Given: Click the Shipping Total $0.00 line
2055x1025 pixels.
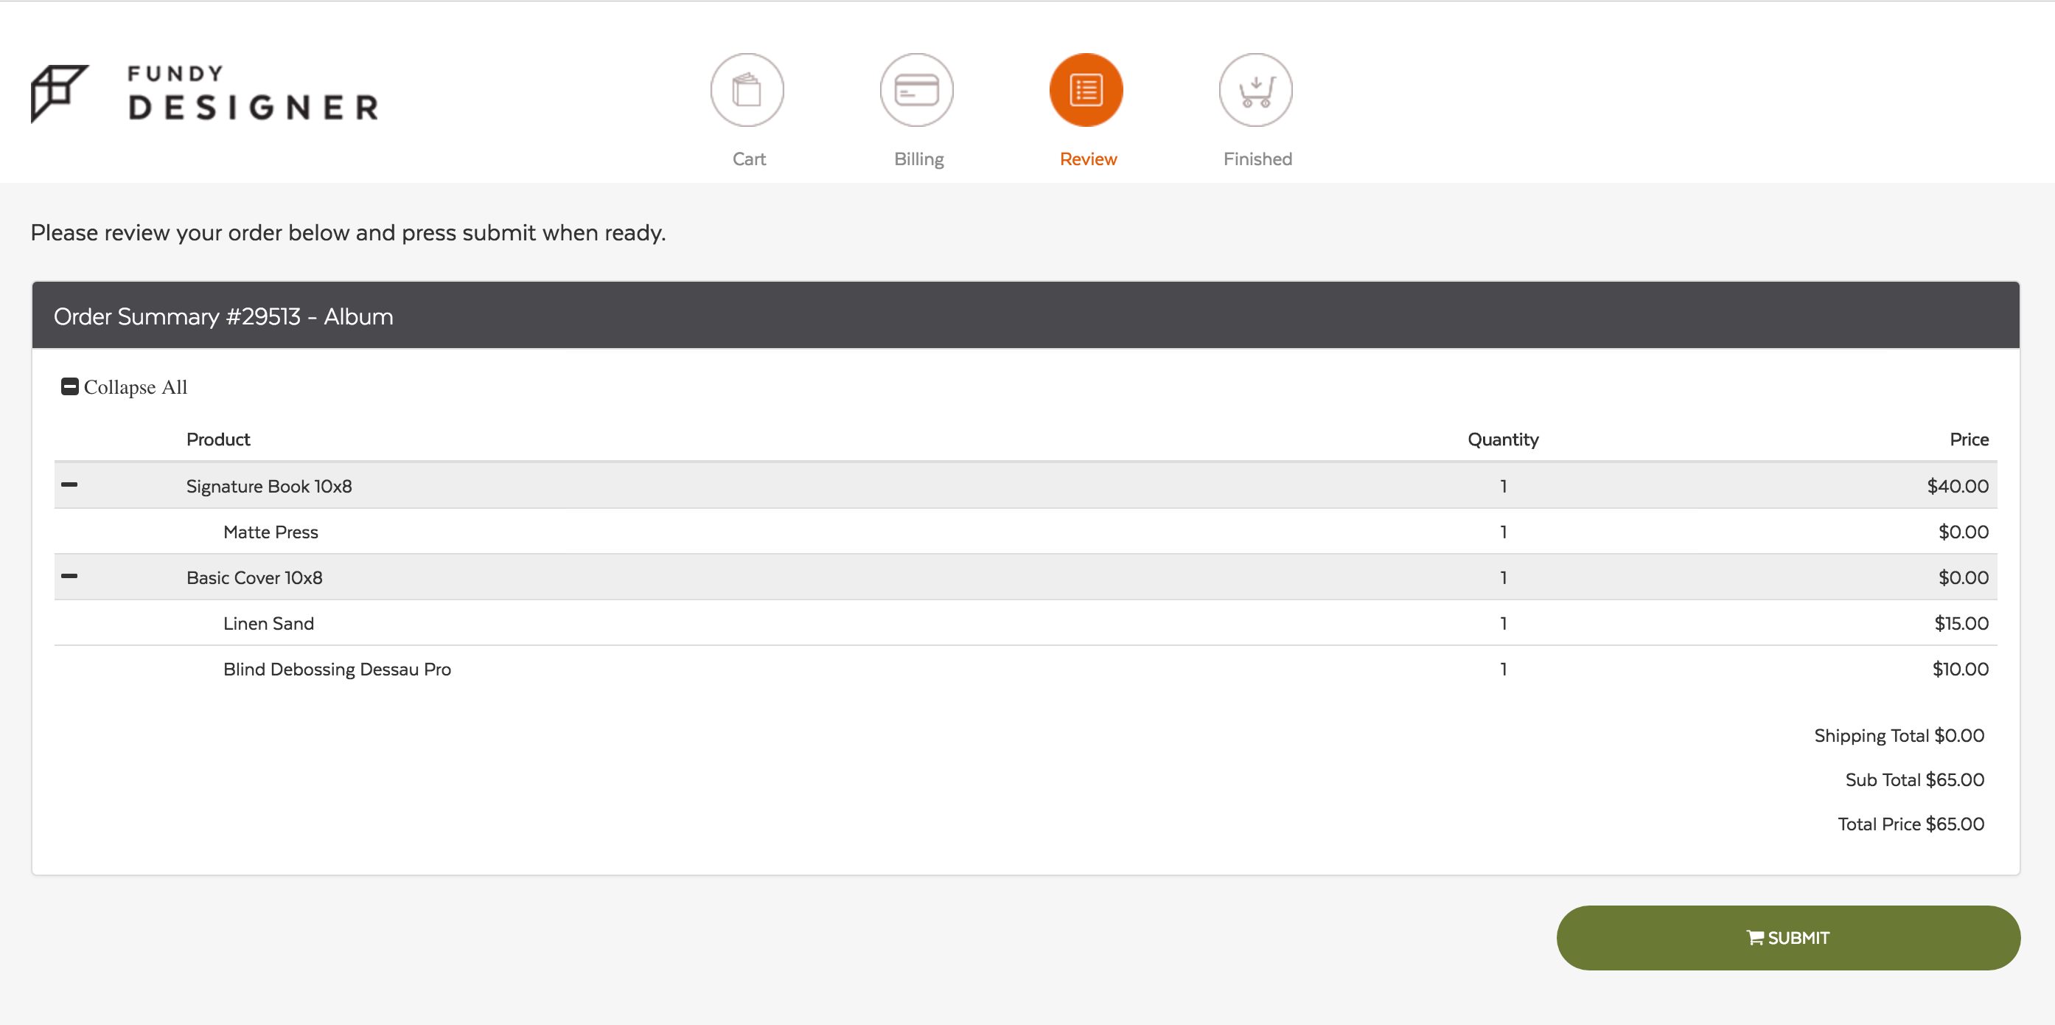Looking at the screenshot, I should click(1899, 735).
